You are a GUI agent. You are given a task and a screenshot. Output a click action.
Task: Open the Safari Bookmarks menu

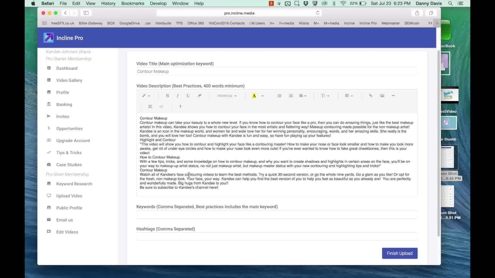[x=133, y=3]
